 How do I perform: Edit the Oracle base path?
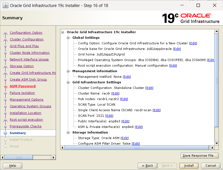(177, 49)
